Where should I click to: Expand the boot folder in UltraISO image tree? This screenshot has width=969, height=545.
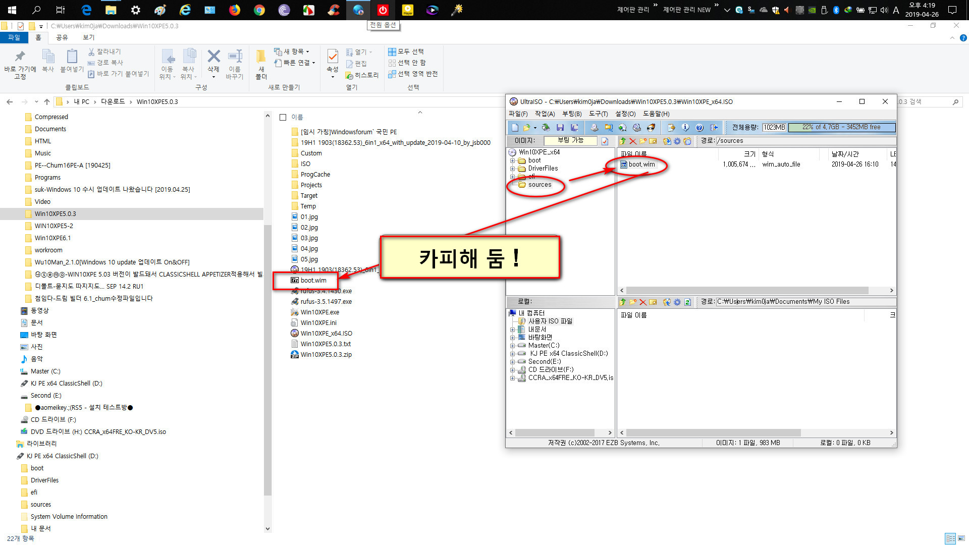[512, 160]
